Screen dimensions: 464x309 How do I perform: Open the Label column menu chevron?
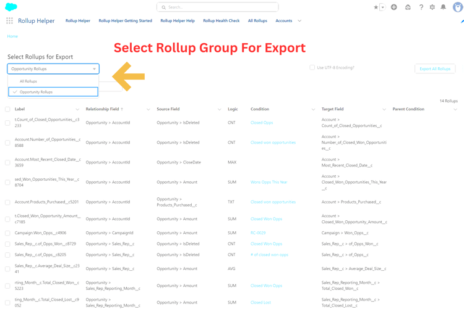[x=77, y=109]
